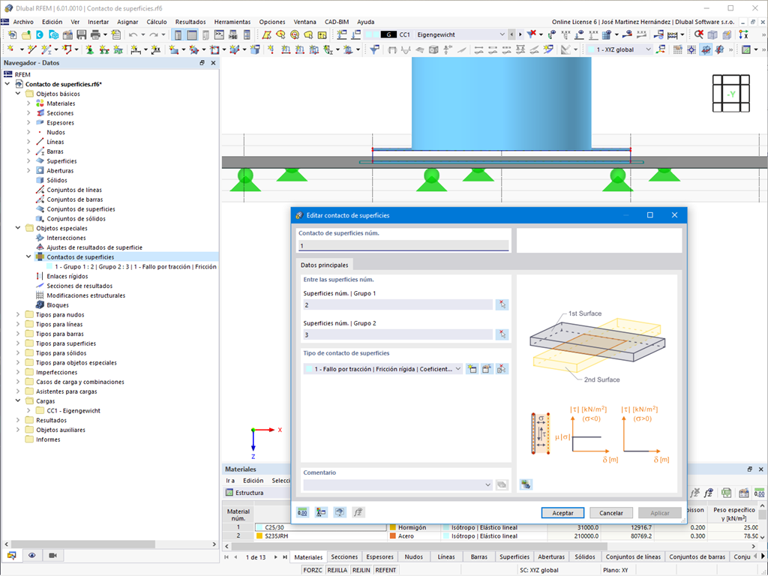Click eye visibility tab at navigator bottom
Image resolution: width=768 pixels, height=576 pixels.
[x=31, y=556]
